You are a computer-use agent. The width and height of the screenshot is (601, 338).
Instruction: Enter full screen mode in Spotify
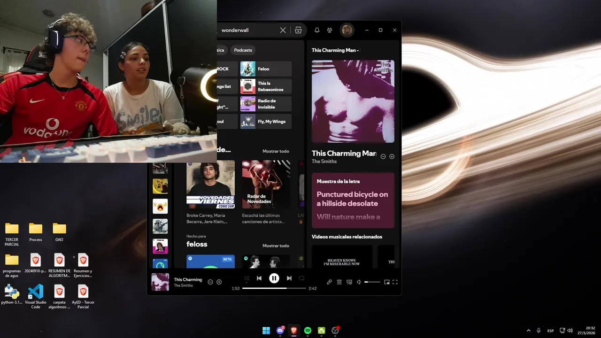[x=395, y=282]
